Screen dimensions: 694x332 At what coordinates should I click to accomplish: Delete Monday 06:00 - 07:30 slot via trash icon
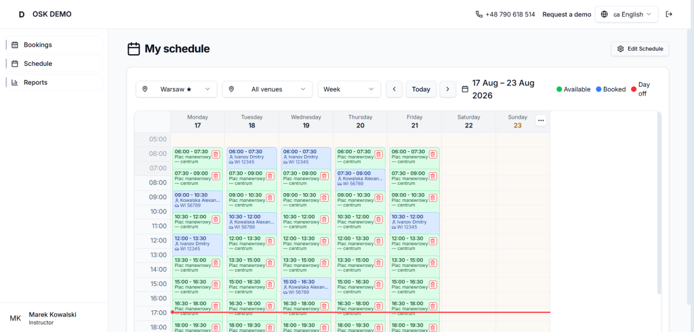216,154
